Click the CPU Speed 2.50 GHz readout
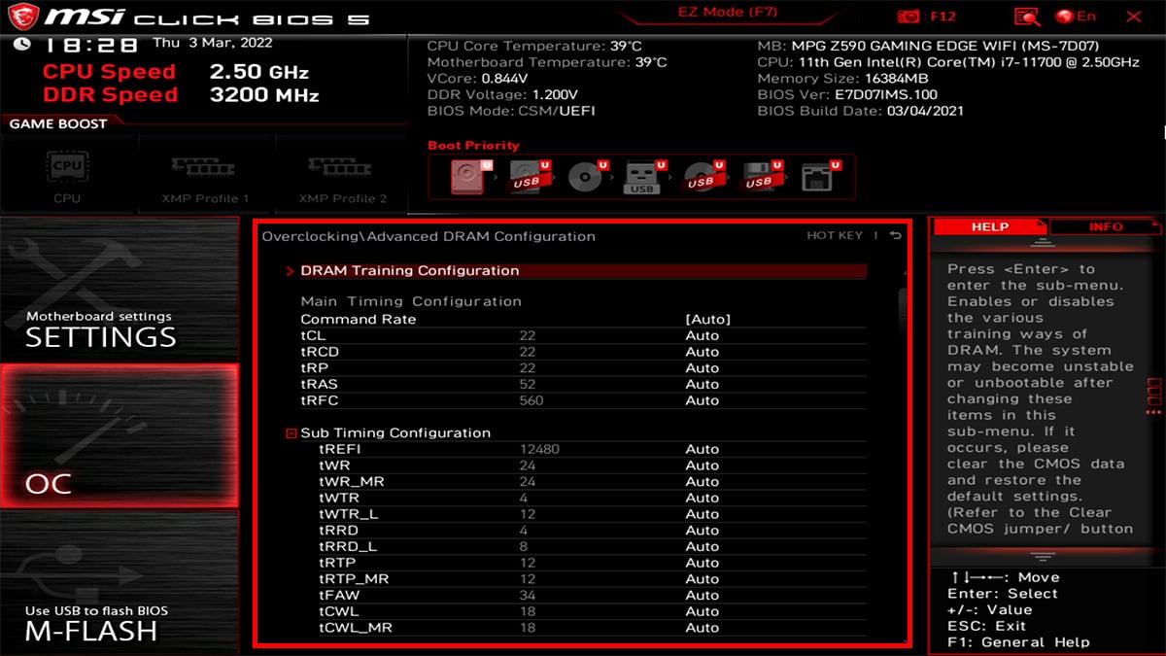Image resolution: width=1166 pixels, height=656 pixels. coord(176,72)
